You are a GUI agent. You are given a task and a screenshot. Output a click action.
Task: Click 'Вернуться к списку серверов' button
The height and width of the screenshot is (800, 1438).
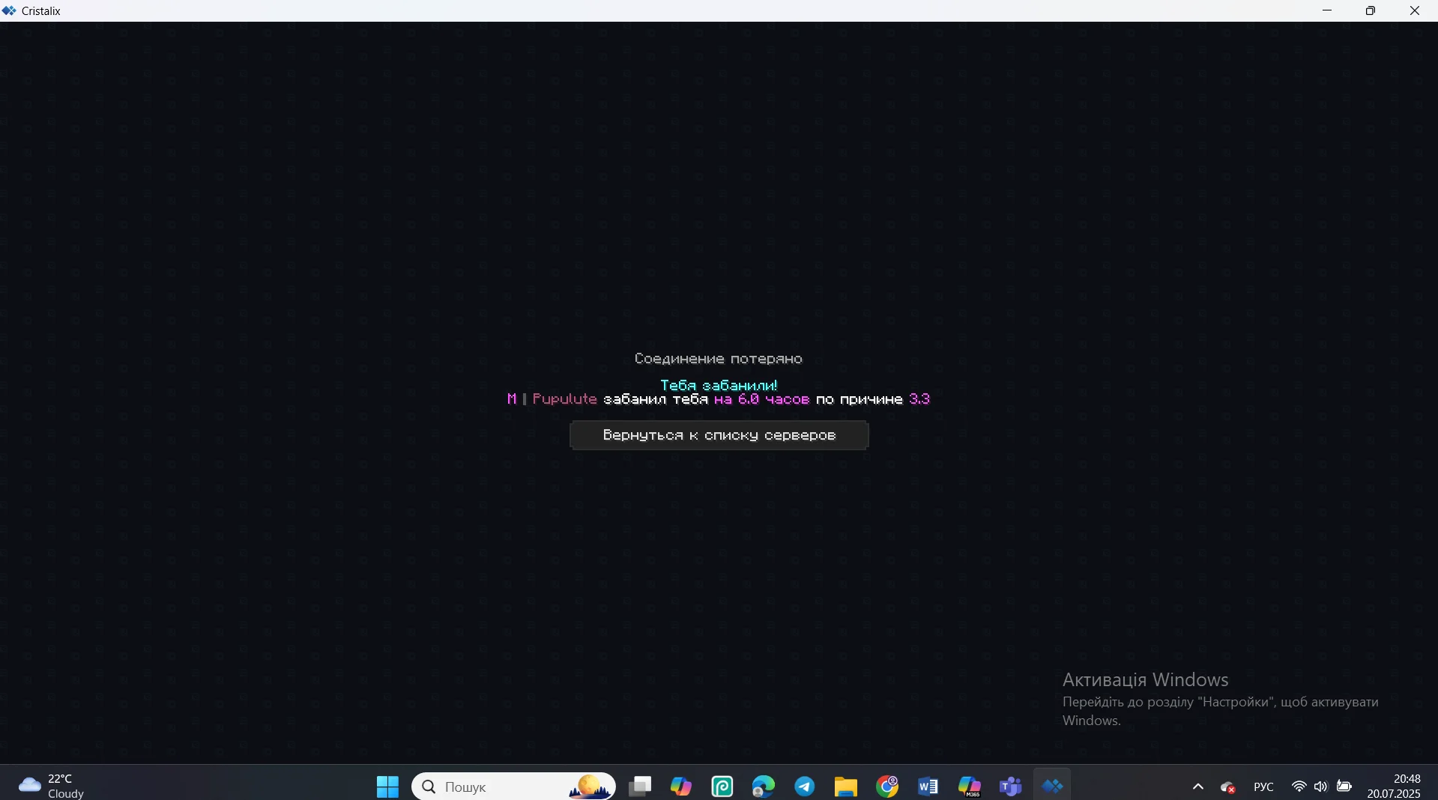pyautogui.click(x=719, y=435)
